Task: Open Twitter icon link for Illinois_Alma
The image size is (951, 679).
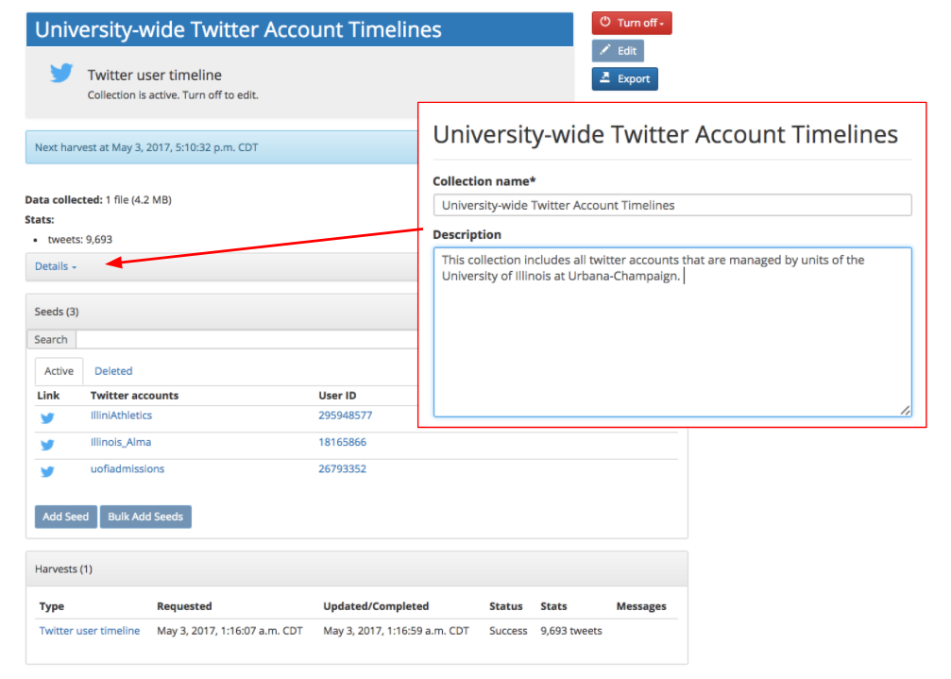Action: pyautogui.click(x=47, y=445)
